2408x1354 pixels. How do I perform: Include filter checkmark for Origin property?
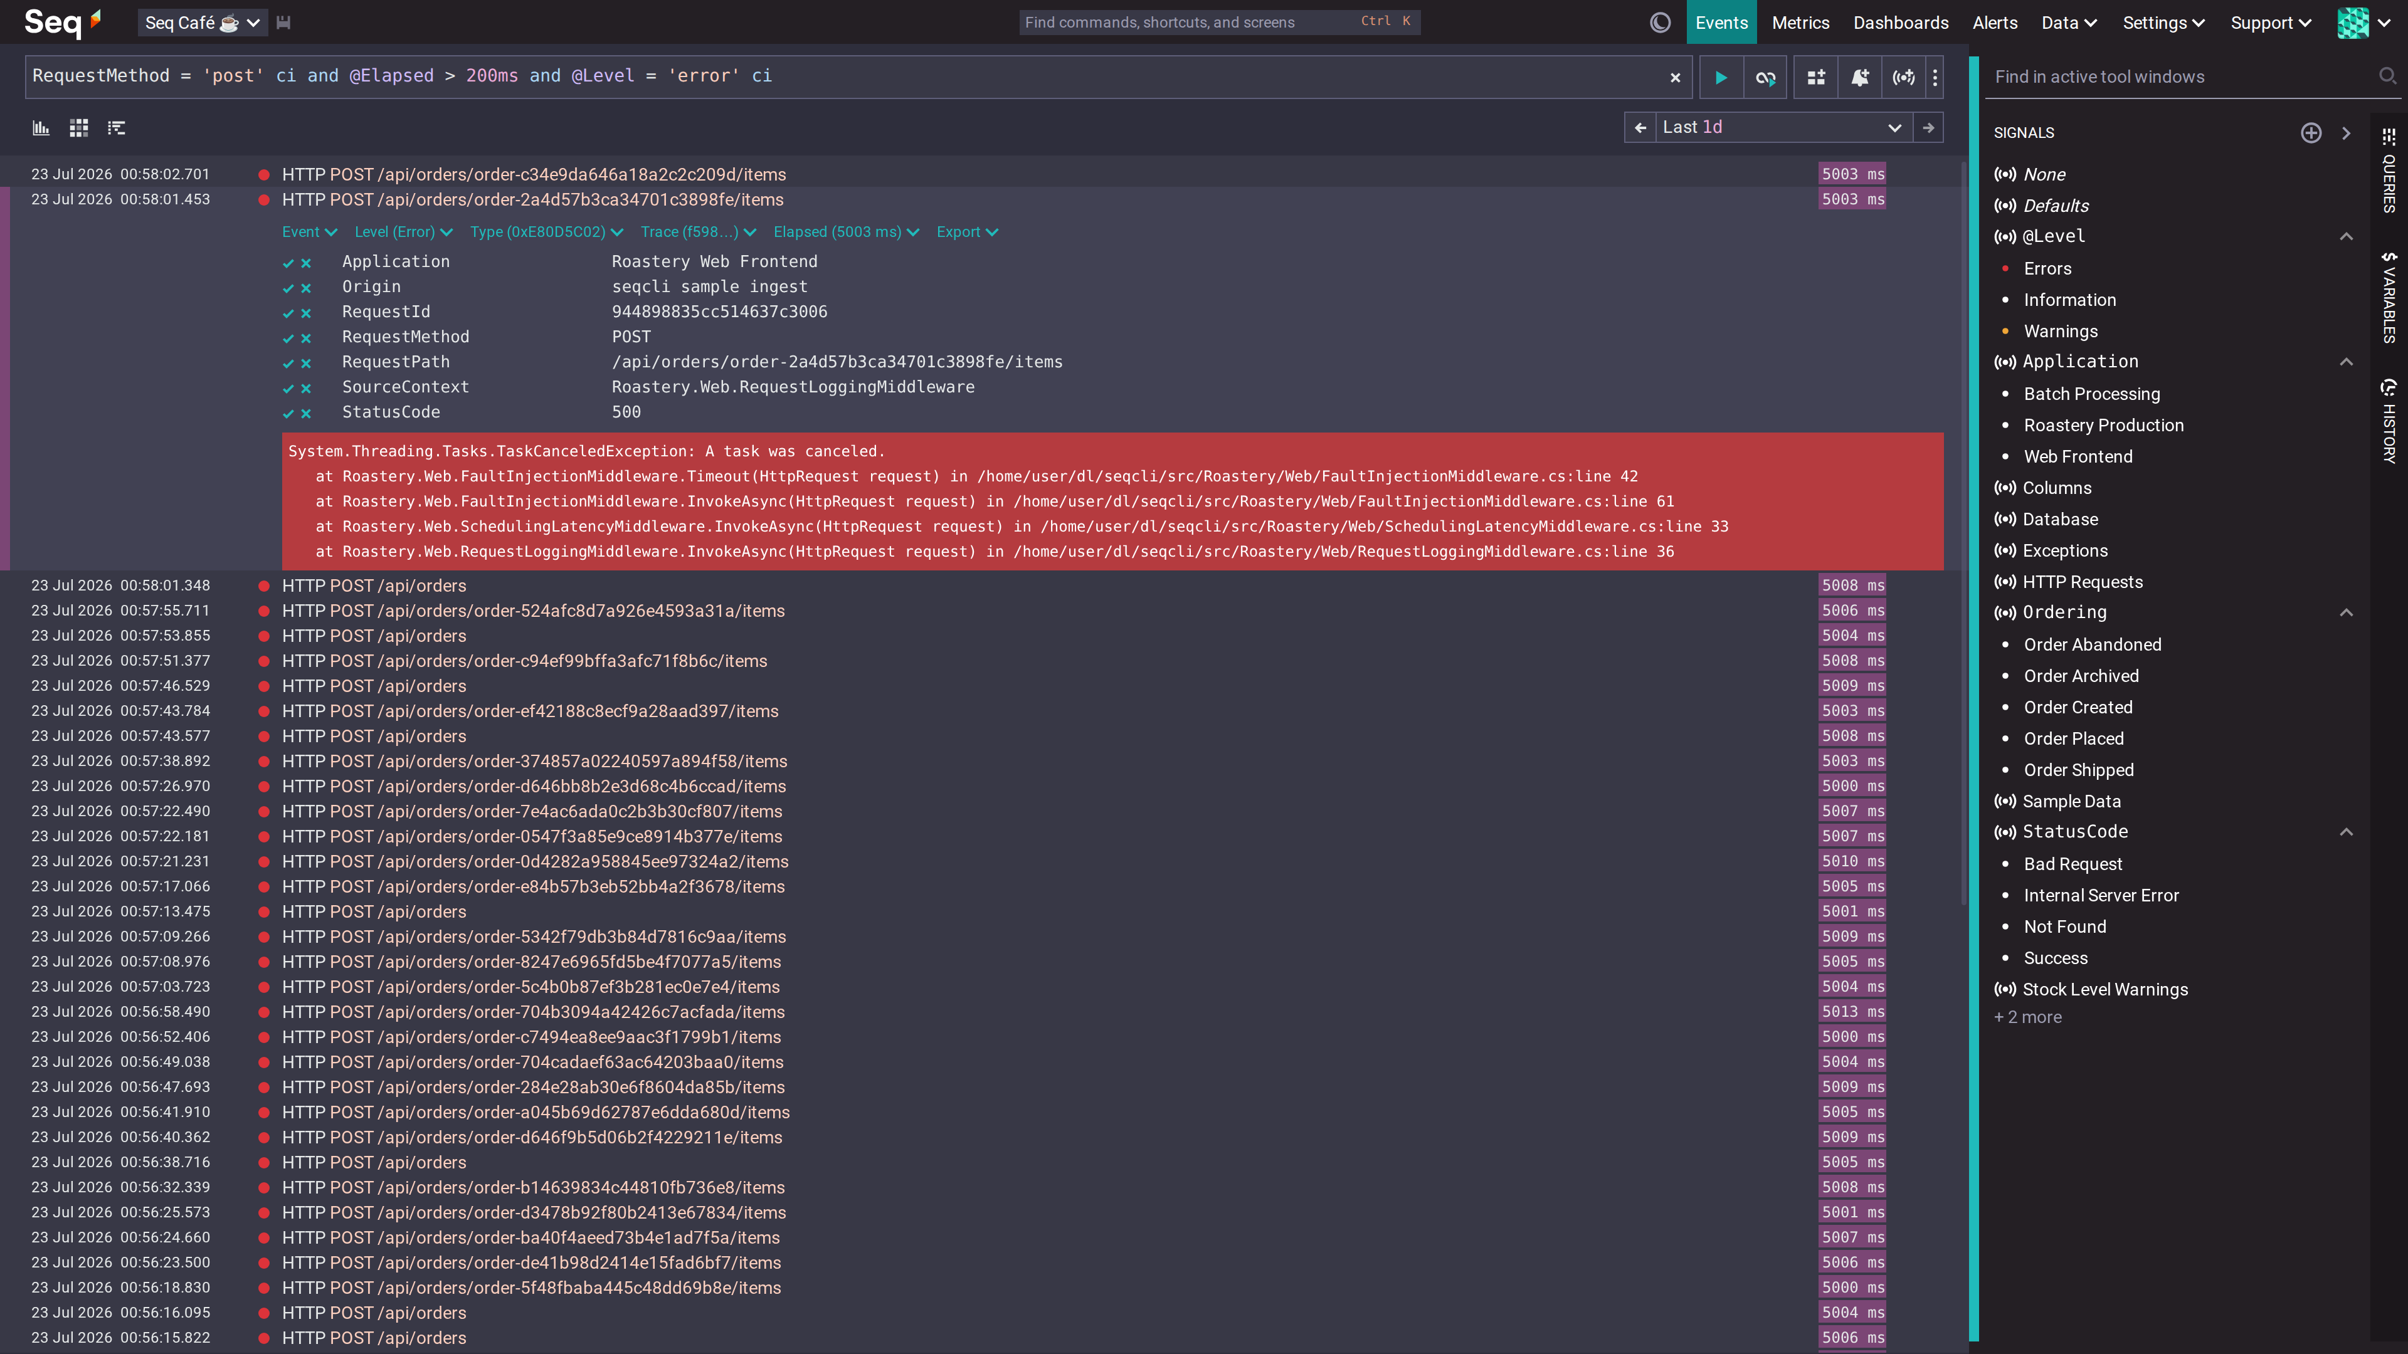pyautogui.click(x=289, y=289)
